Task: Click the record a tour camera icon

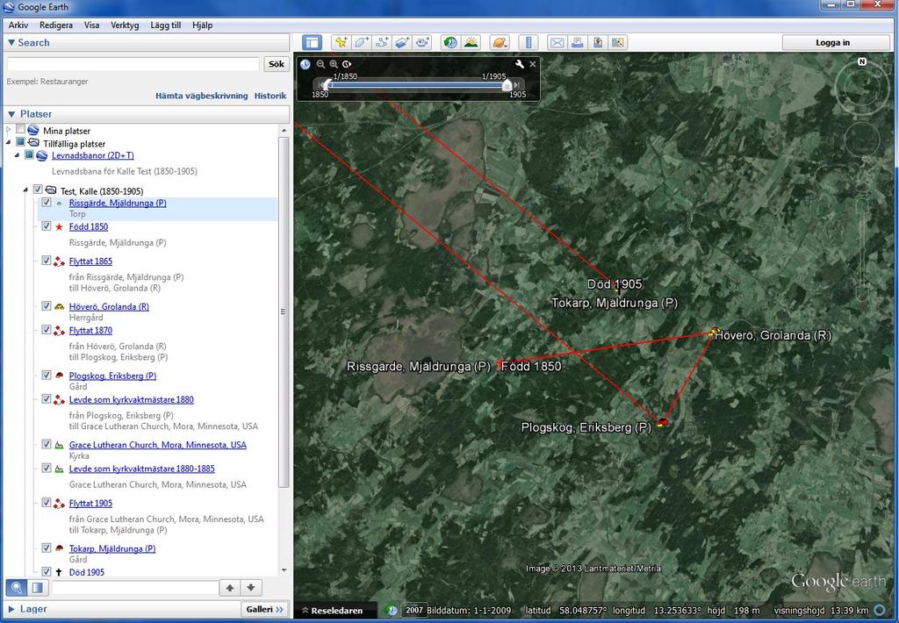Action: (422, 42)
